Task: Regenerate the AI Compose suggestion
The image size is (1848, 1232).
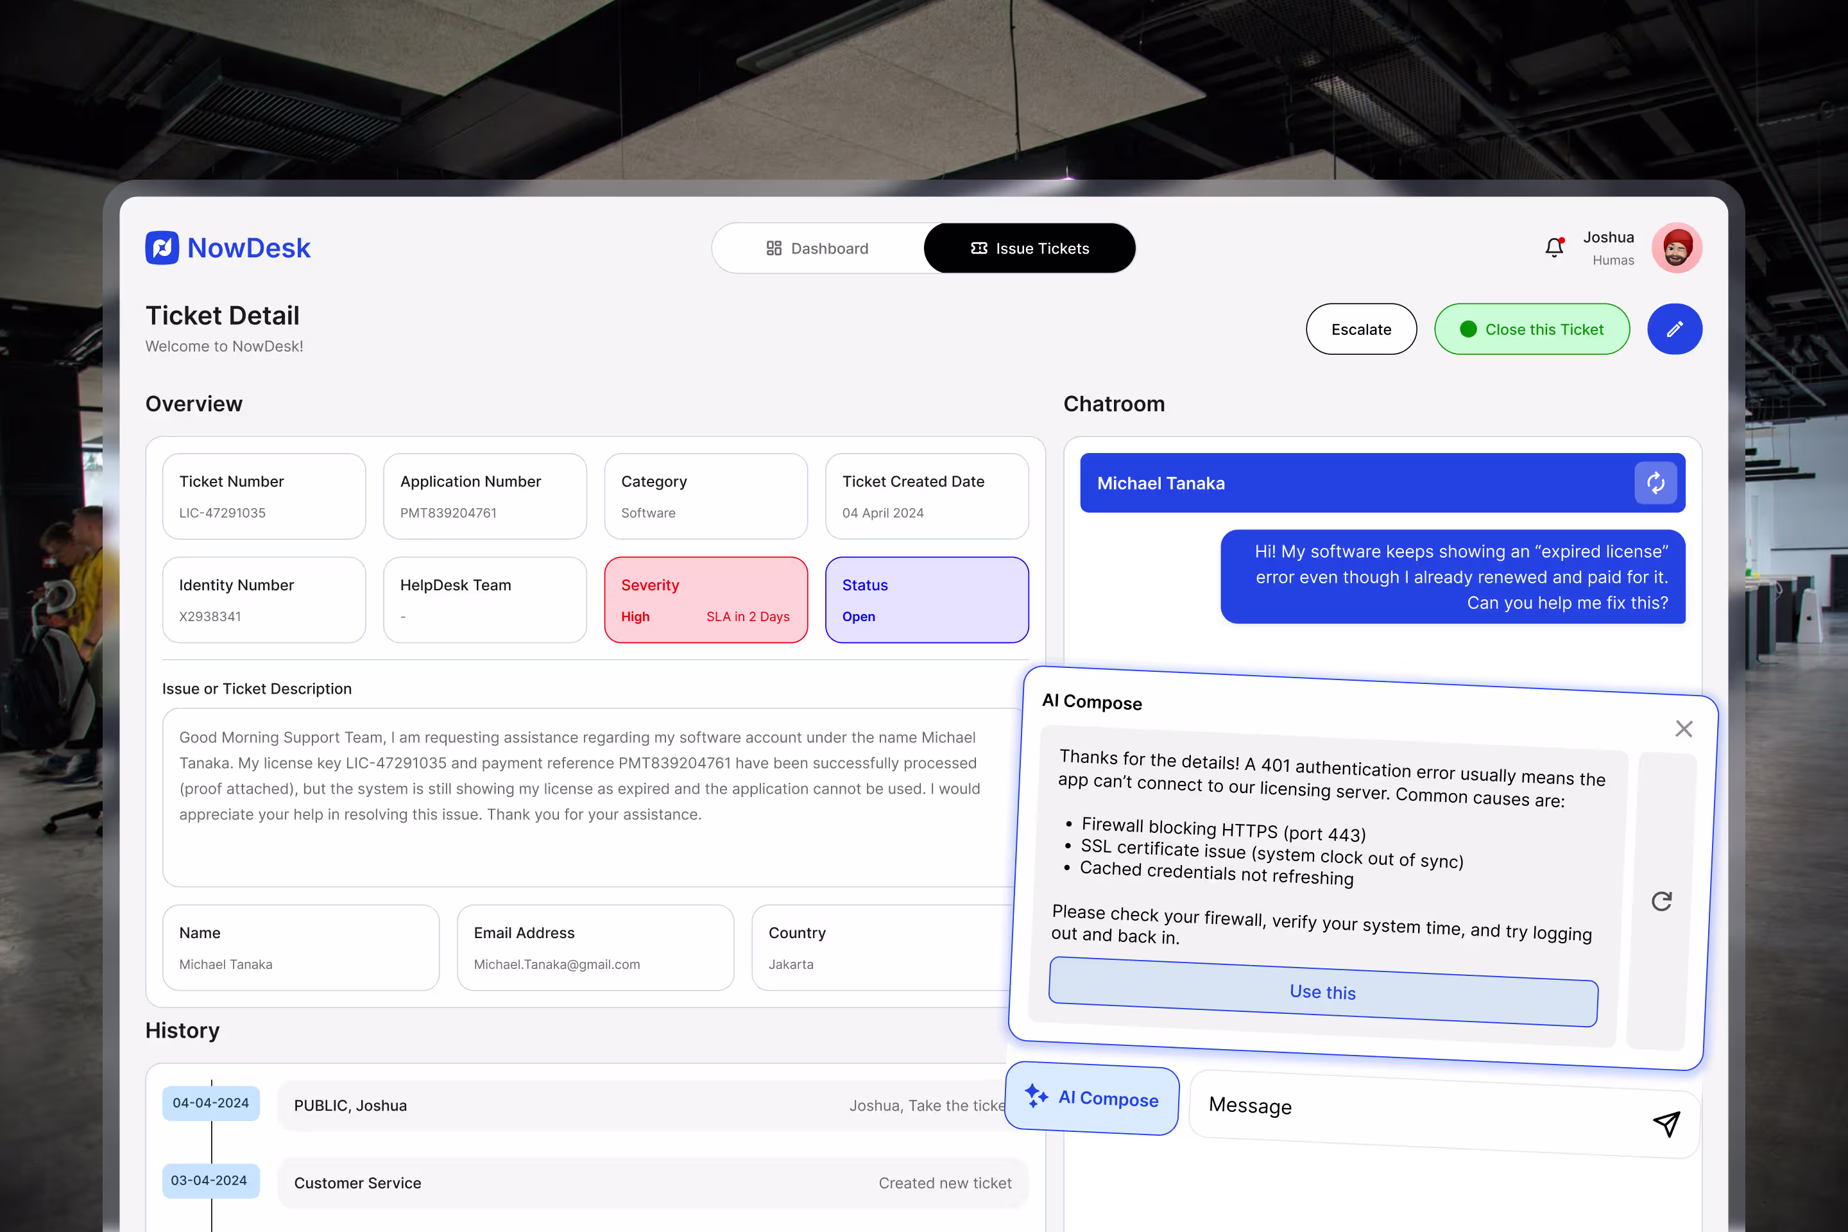Action: [1661, 901]
